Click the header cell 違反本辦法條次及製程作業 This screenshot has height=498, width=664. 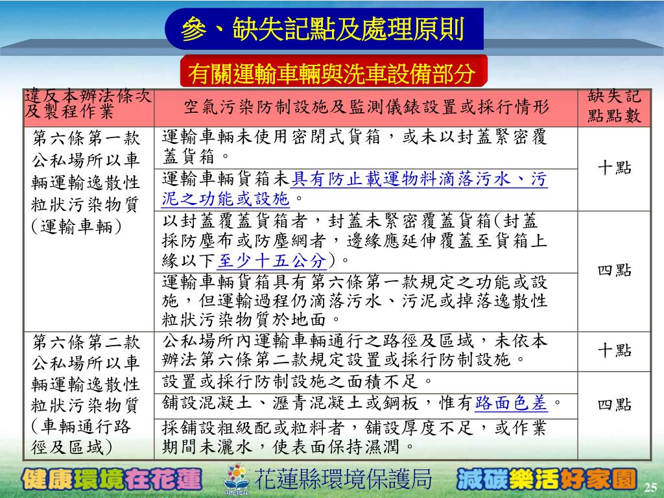coord(88,108)
